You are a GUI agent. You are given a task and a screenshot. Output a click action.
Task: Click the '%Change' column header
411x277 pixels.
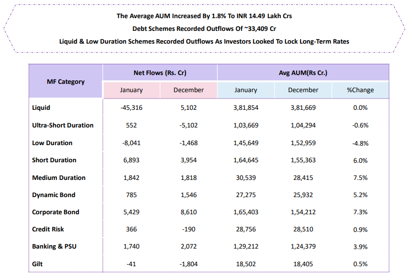tap(360, 90)
